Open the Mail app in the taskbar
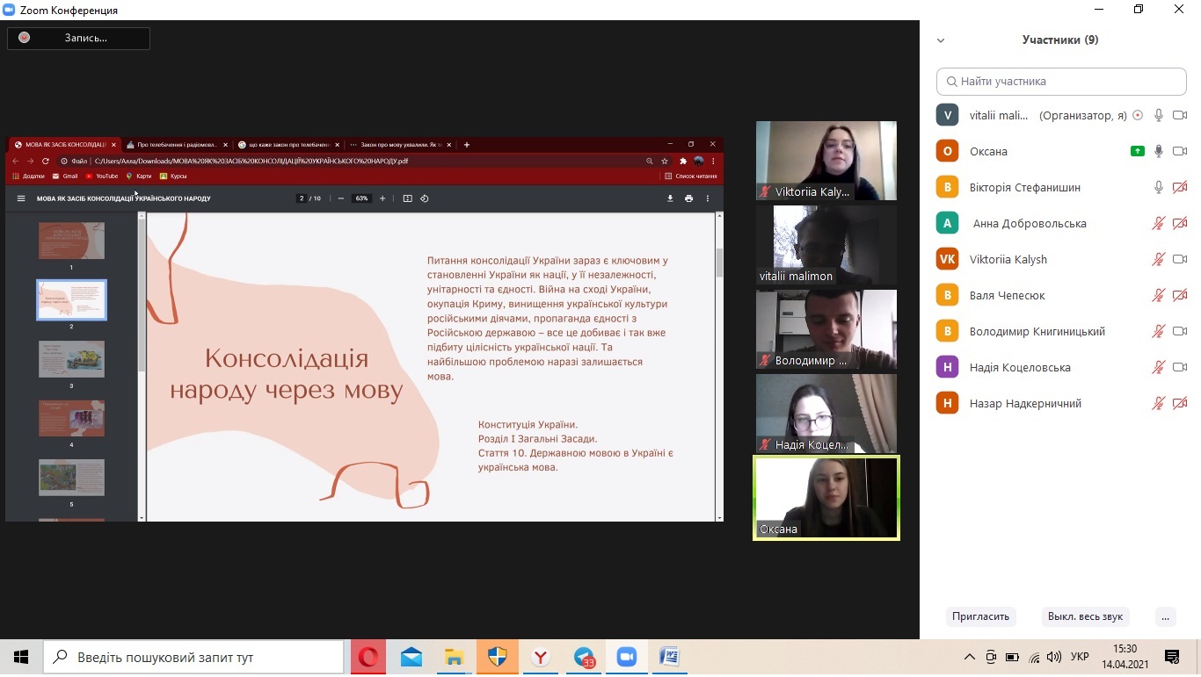 411,657
